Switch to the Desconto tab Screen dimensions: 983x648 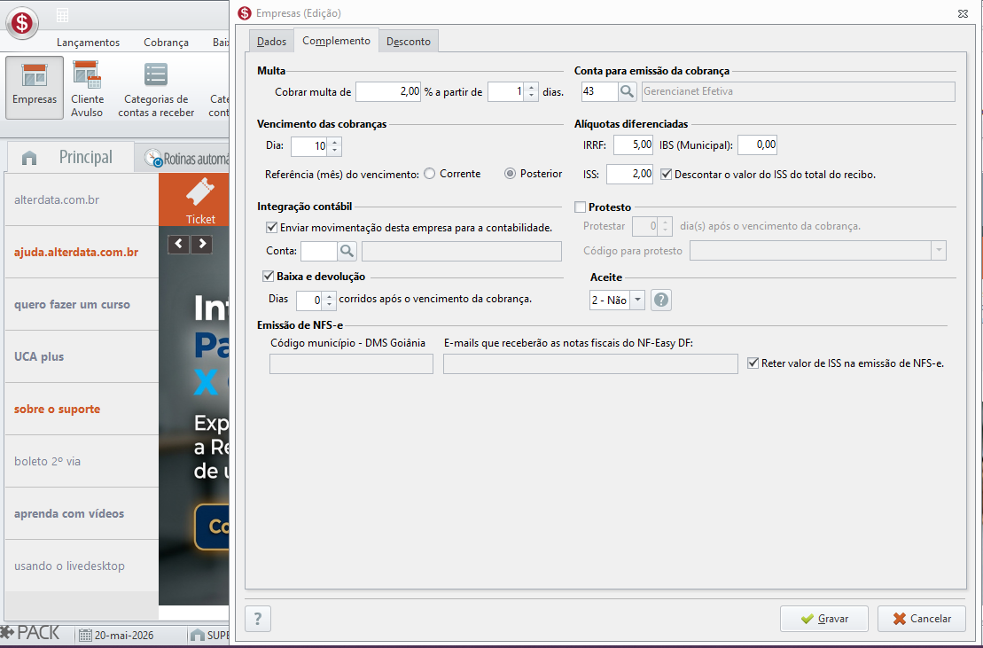point(408,42)
